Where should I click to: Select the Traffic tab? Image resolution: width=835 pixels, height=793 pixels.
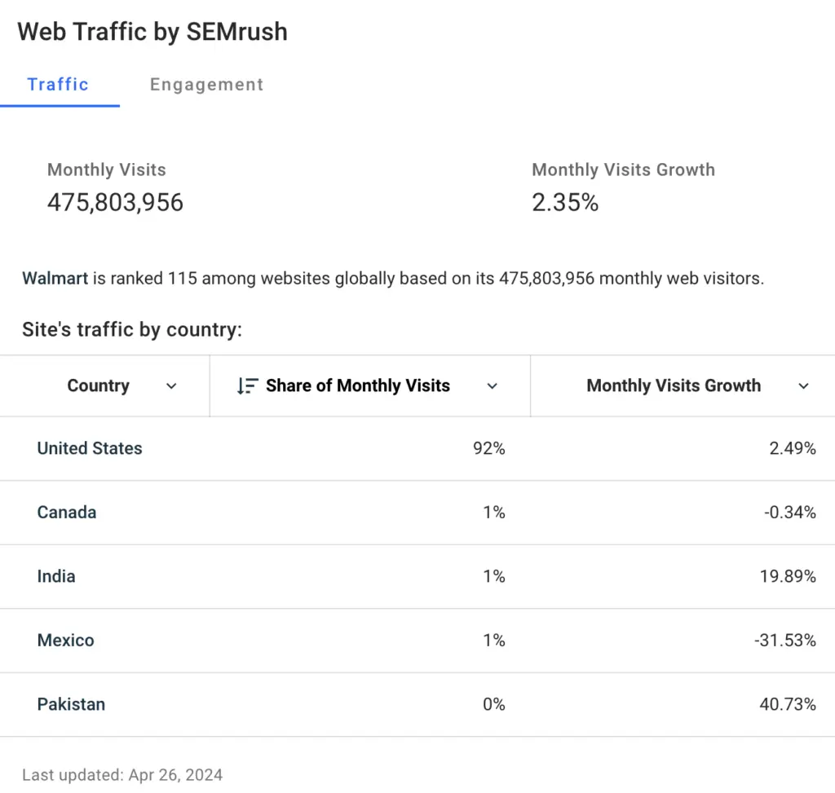pyautogui.click(x=58, y=84)
